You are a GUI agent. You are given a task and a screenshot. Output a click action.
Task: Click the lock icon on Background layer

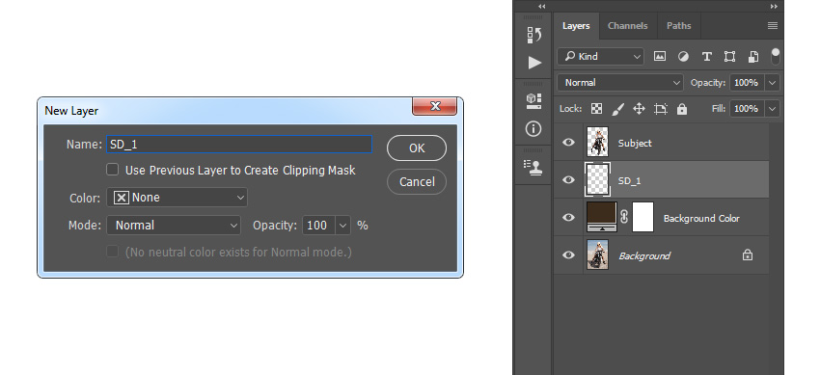748,255
